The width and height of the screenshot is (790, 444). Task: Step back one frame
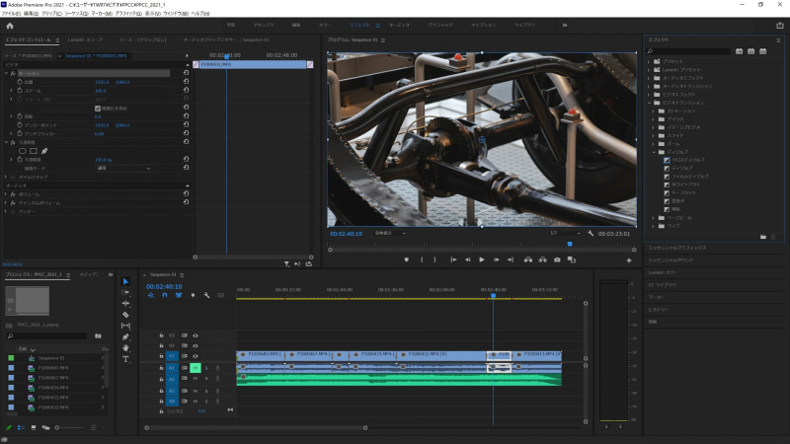467,259
